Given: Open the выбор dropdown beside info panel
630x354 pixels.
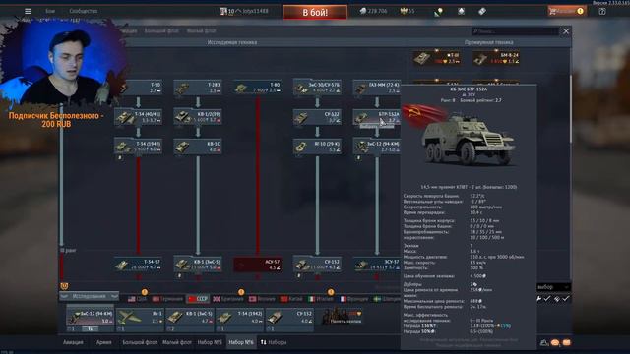Looking at the screenshot, I should coord(553,287).
